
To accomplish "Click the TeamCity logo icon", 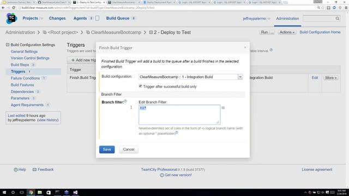I will (11, 18).
